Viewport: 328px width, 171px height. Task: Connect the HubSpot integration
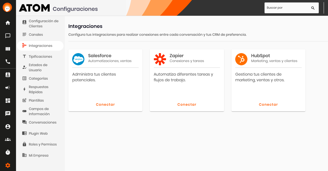[x=268, y=105]
